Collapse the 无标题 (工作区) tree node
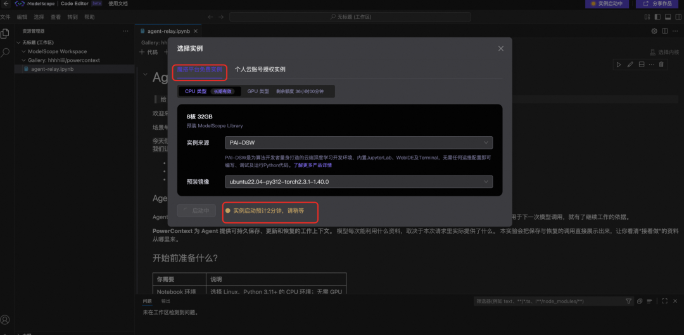Image resolution: width=684 pixels, height=335 pixels. (x=18, y=43)
